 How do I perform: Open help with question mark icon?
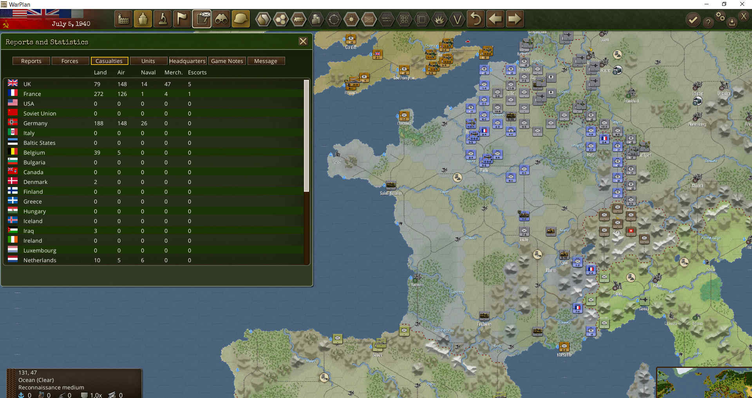click(708, 22)
